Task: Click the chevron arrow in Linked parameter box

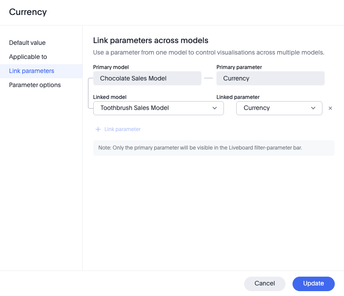Action: coord(313,108)
